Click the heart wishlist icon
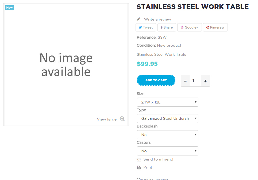The width and height of the screenshot is (258, 180). (x=138, y=179)
